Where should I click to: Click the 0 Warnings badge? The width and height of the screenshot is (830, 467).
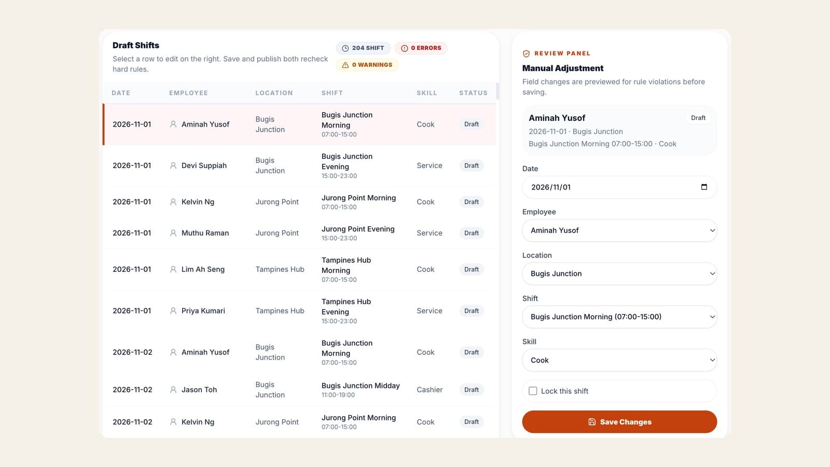367,65
